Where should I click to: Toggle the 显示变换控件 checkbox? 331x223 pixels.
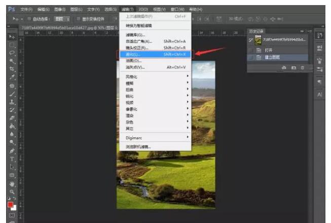coord(79,19)
